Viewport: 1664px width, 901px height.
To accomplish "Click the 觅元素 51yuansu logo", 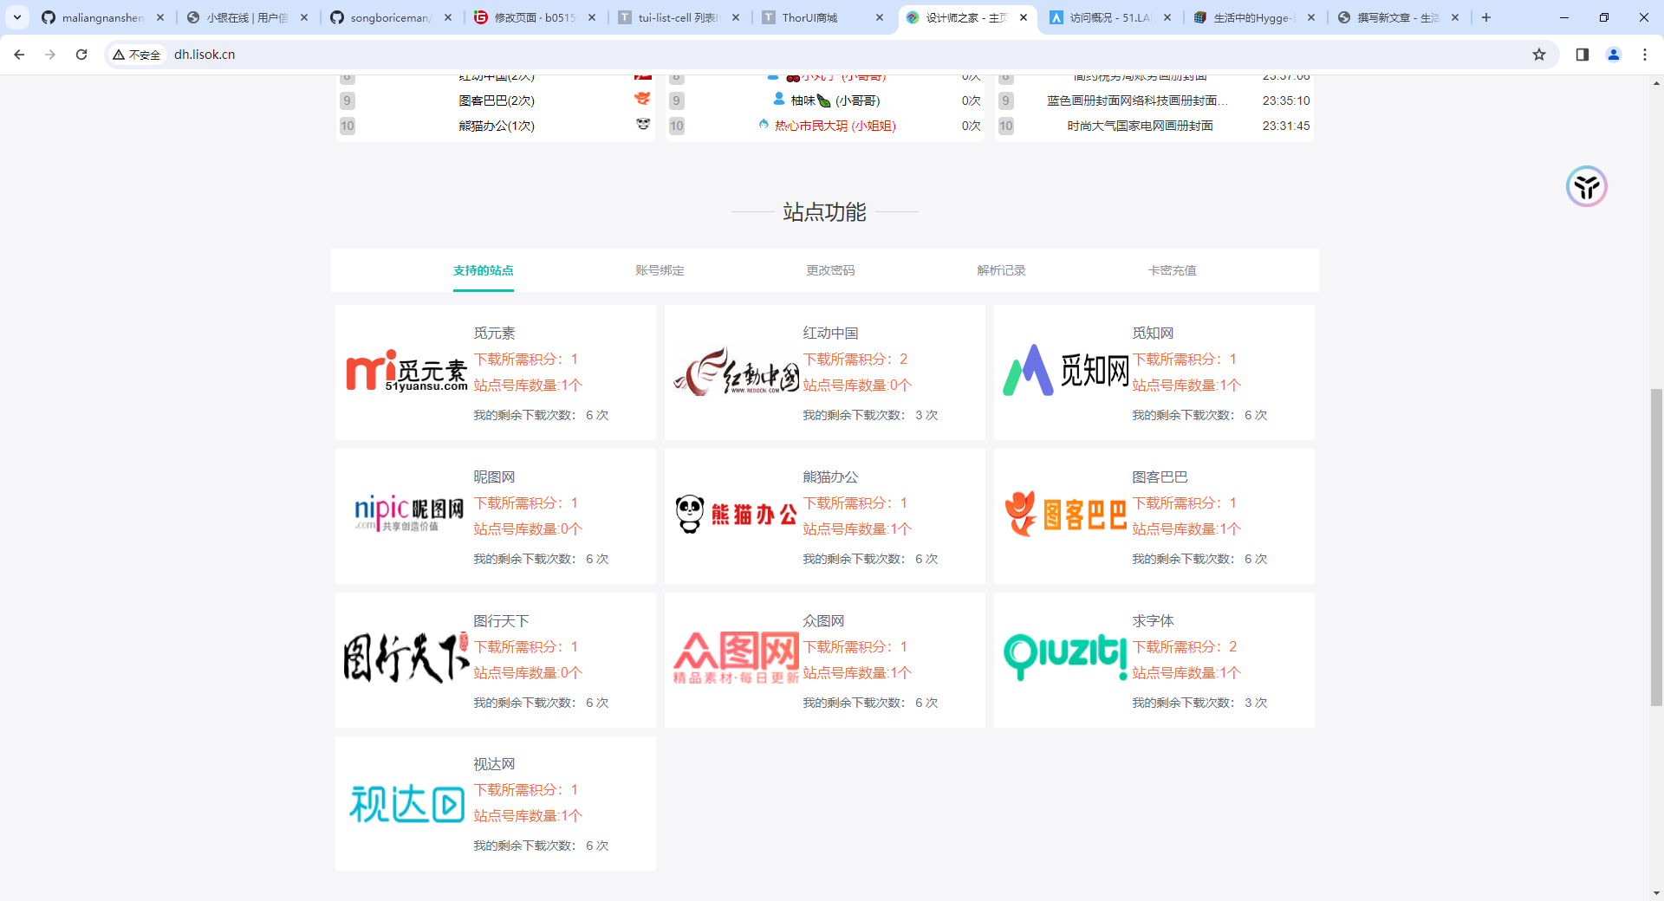I will point(406,372).
